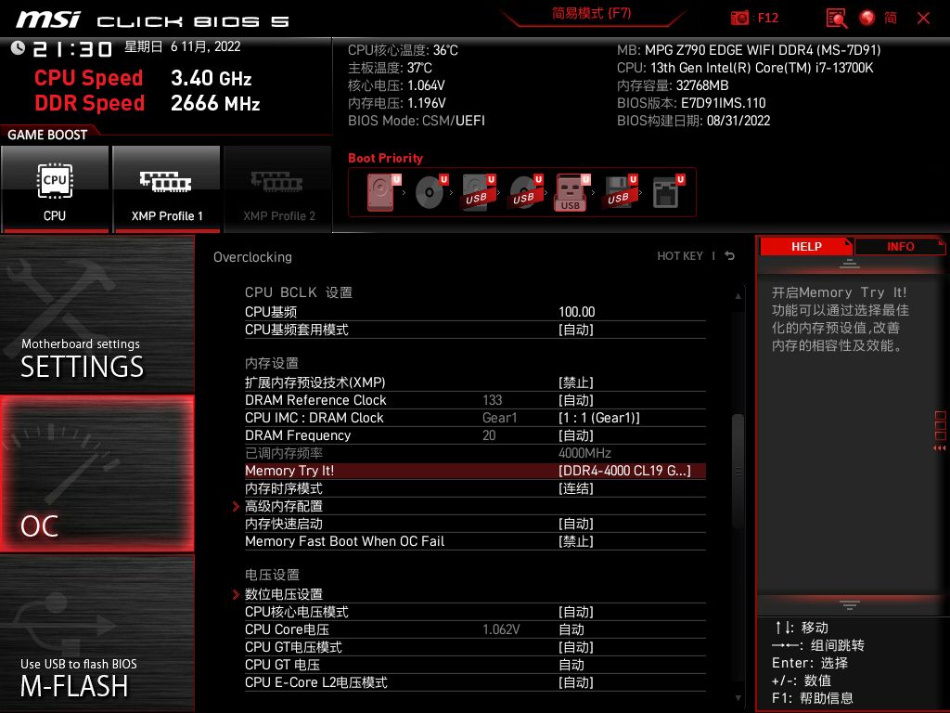This screenshot has width=950, height=713.
Task: Click the clock icon beside the time
Action: coord(18,48)
